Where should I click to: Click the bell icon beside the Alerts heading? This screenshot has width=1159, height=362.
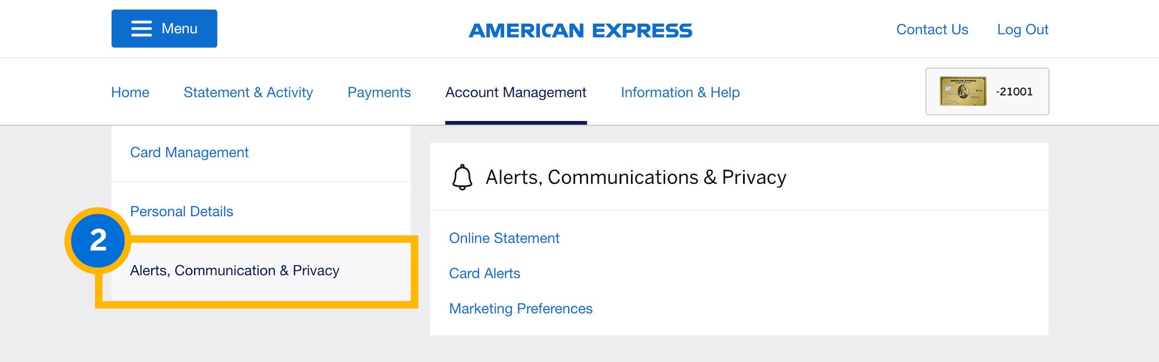[462, 177]
